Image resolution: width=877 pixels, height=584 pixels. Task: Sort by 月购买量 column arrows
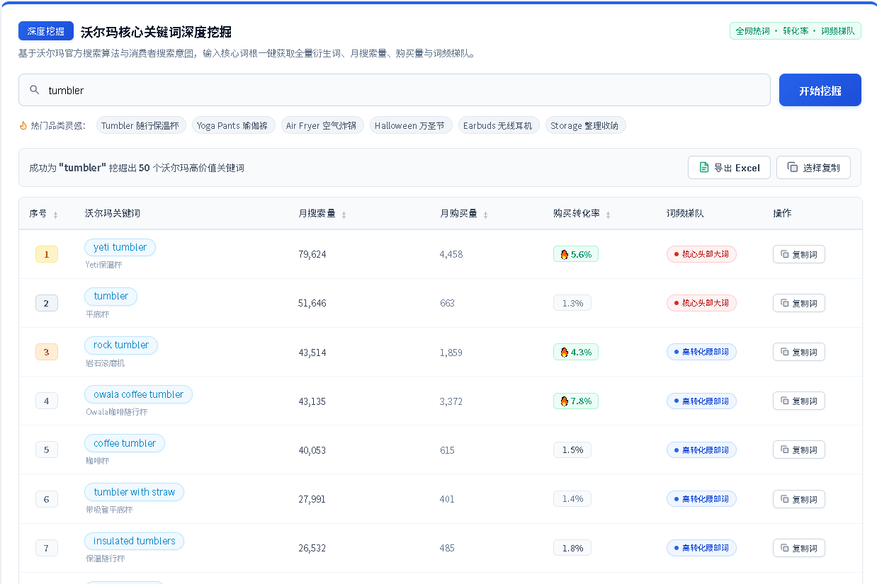tap(485, 214)
